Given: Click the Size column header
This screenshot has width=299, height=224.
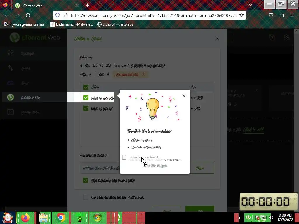Looking at the screenshot, I should 193,87.
